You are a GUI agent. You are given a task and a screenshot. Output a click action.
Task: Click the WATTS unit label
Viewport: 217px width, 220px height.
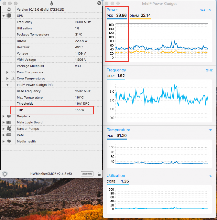click(x=206, y=10)
